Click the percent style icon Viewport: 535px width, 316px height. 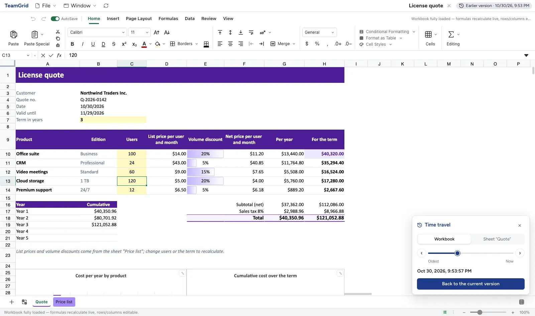click(x=317, y=44)
